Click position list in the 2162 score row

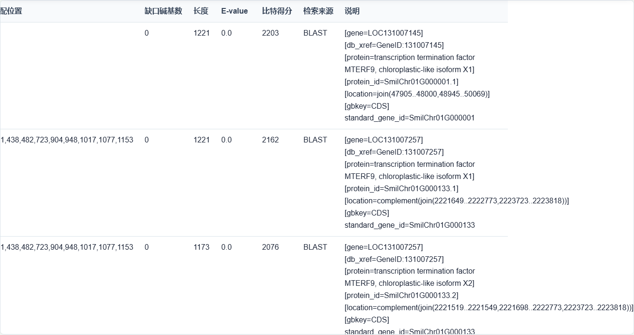[67, 140]
